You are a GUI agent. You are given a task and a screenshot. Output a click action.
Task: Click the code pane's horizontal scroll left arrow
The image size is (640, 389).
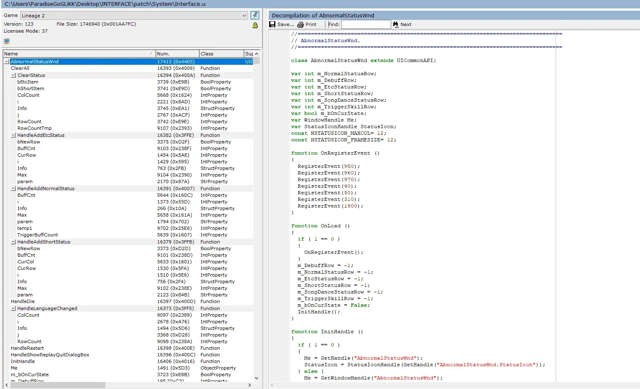(272, 385)
